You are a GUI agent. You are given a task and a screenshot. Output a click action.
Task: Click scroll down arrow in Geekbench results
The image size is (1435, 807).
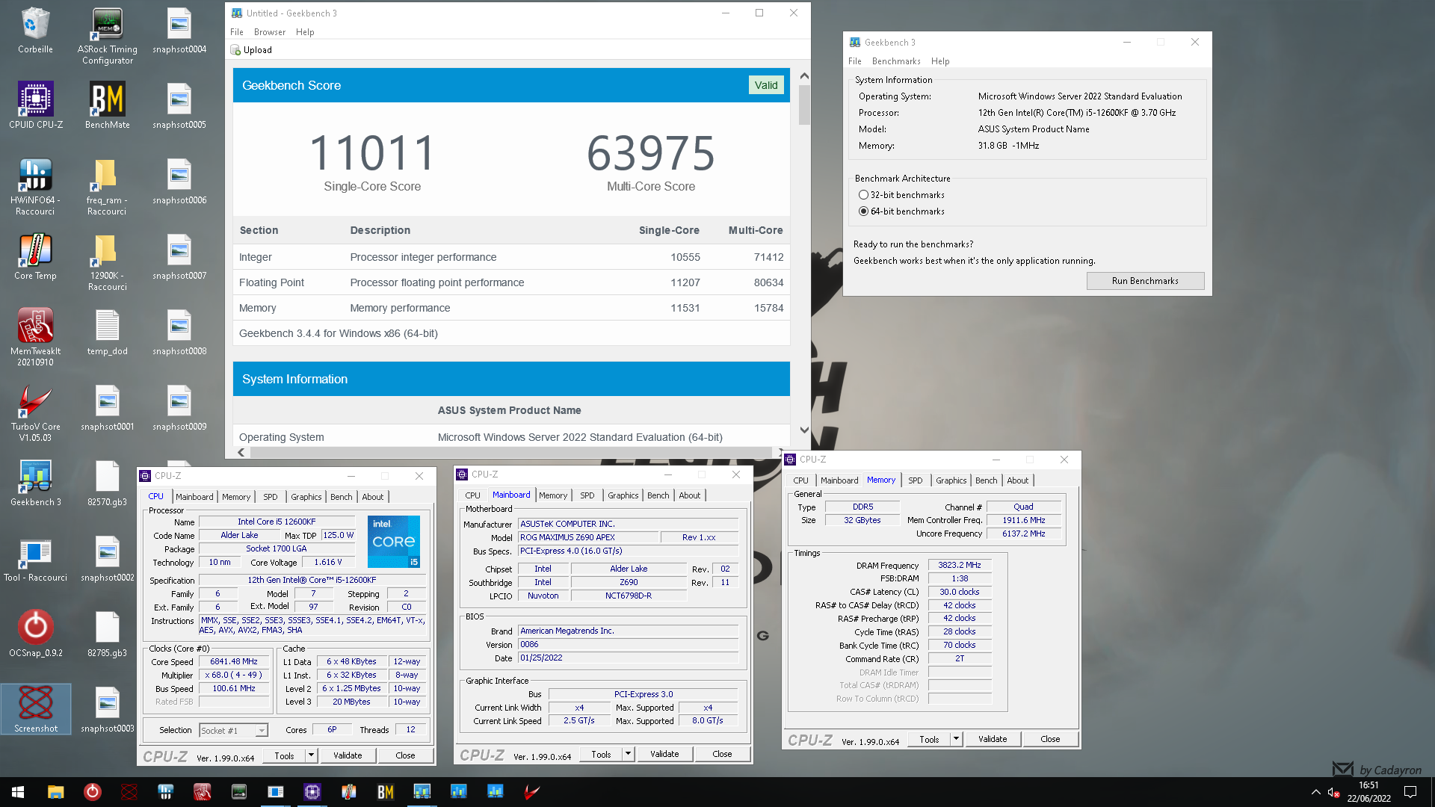(x=804, y=430)
